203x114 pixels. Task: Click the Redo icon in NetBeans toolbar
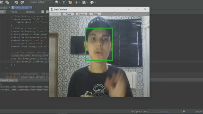pyautogui.click(x=22, y=2)
